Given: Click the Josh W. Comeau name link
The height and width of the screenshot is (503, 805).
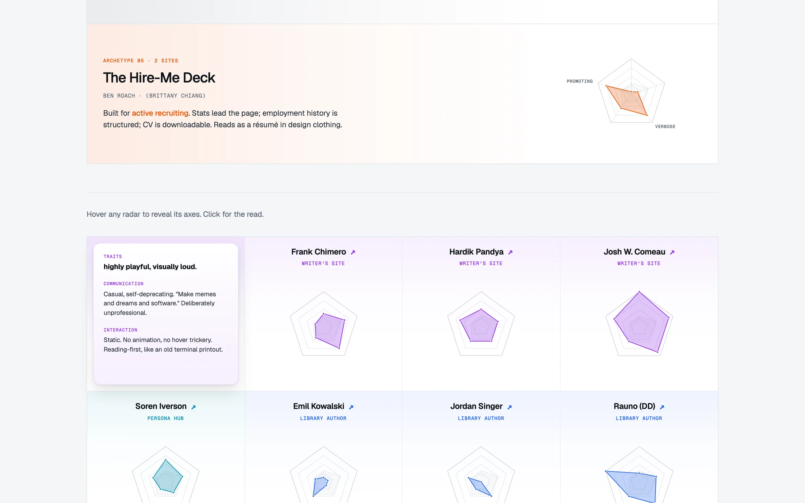Looking at the screenshot, I should pos(634,252).
